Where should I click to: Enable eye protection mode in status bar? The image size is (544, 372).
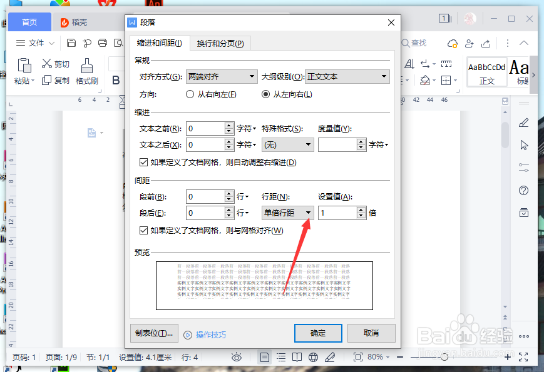point(237,357)
